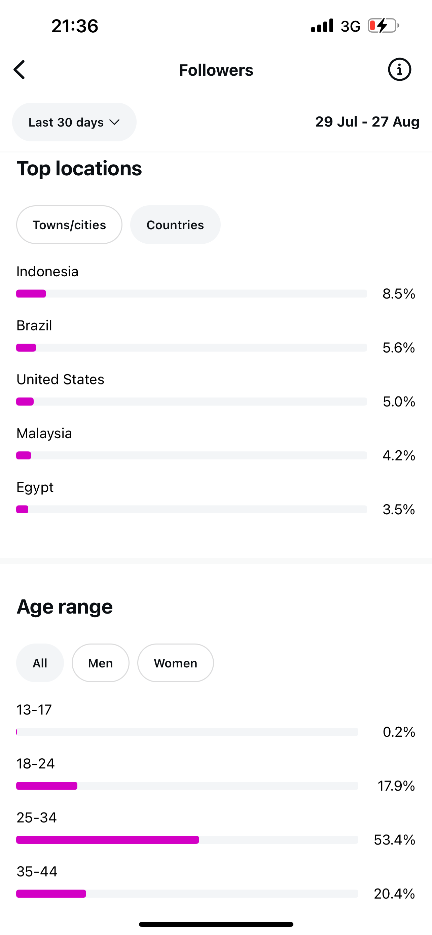Viewport: 432px width, 935px height.
Task: Click the chevron in Last 30 days
Action: tap(115, 122)
